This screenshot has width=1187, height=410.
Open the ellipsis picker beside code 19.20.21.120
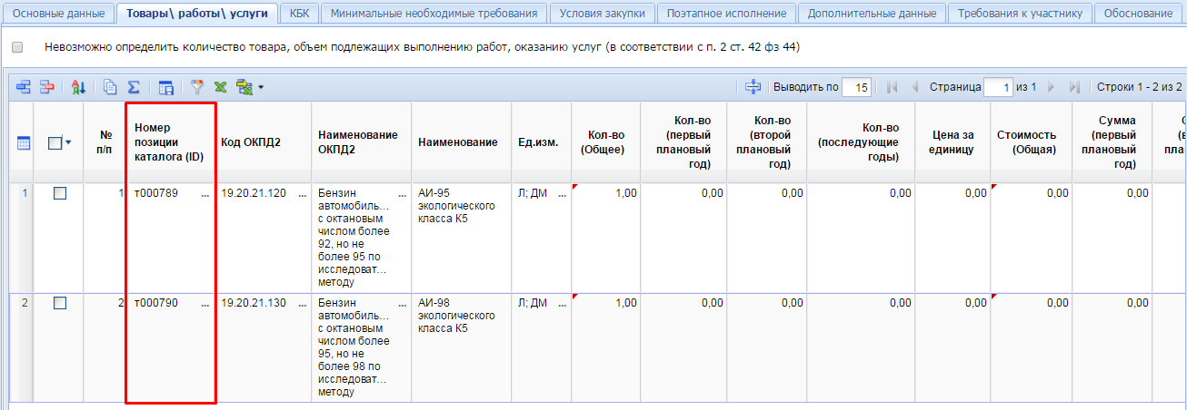coord(303,194)
